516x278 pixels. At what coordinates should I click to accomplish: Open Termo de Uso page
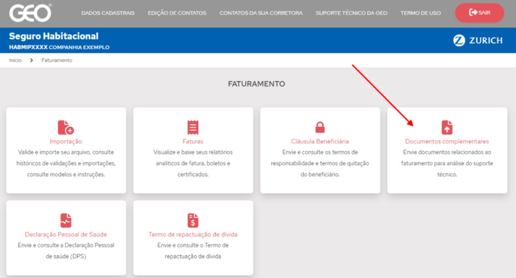coord(421,13)
